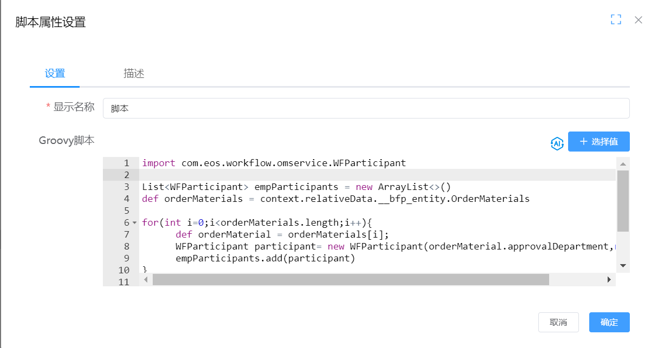
Task: Focus the 显示名称 input field
Action: tap(366, 108)
